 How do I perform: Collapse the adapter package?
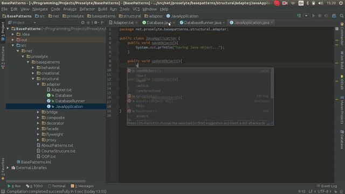coord(38,84)
